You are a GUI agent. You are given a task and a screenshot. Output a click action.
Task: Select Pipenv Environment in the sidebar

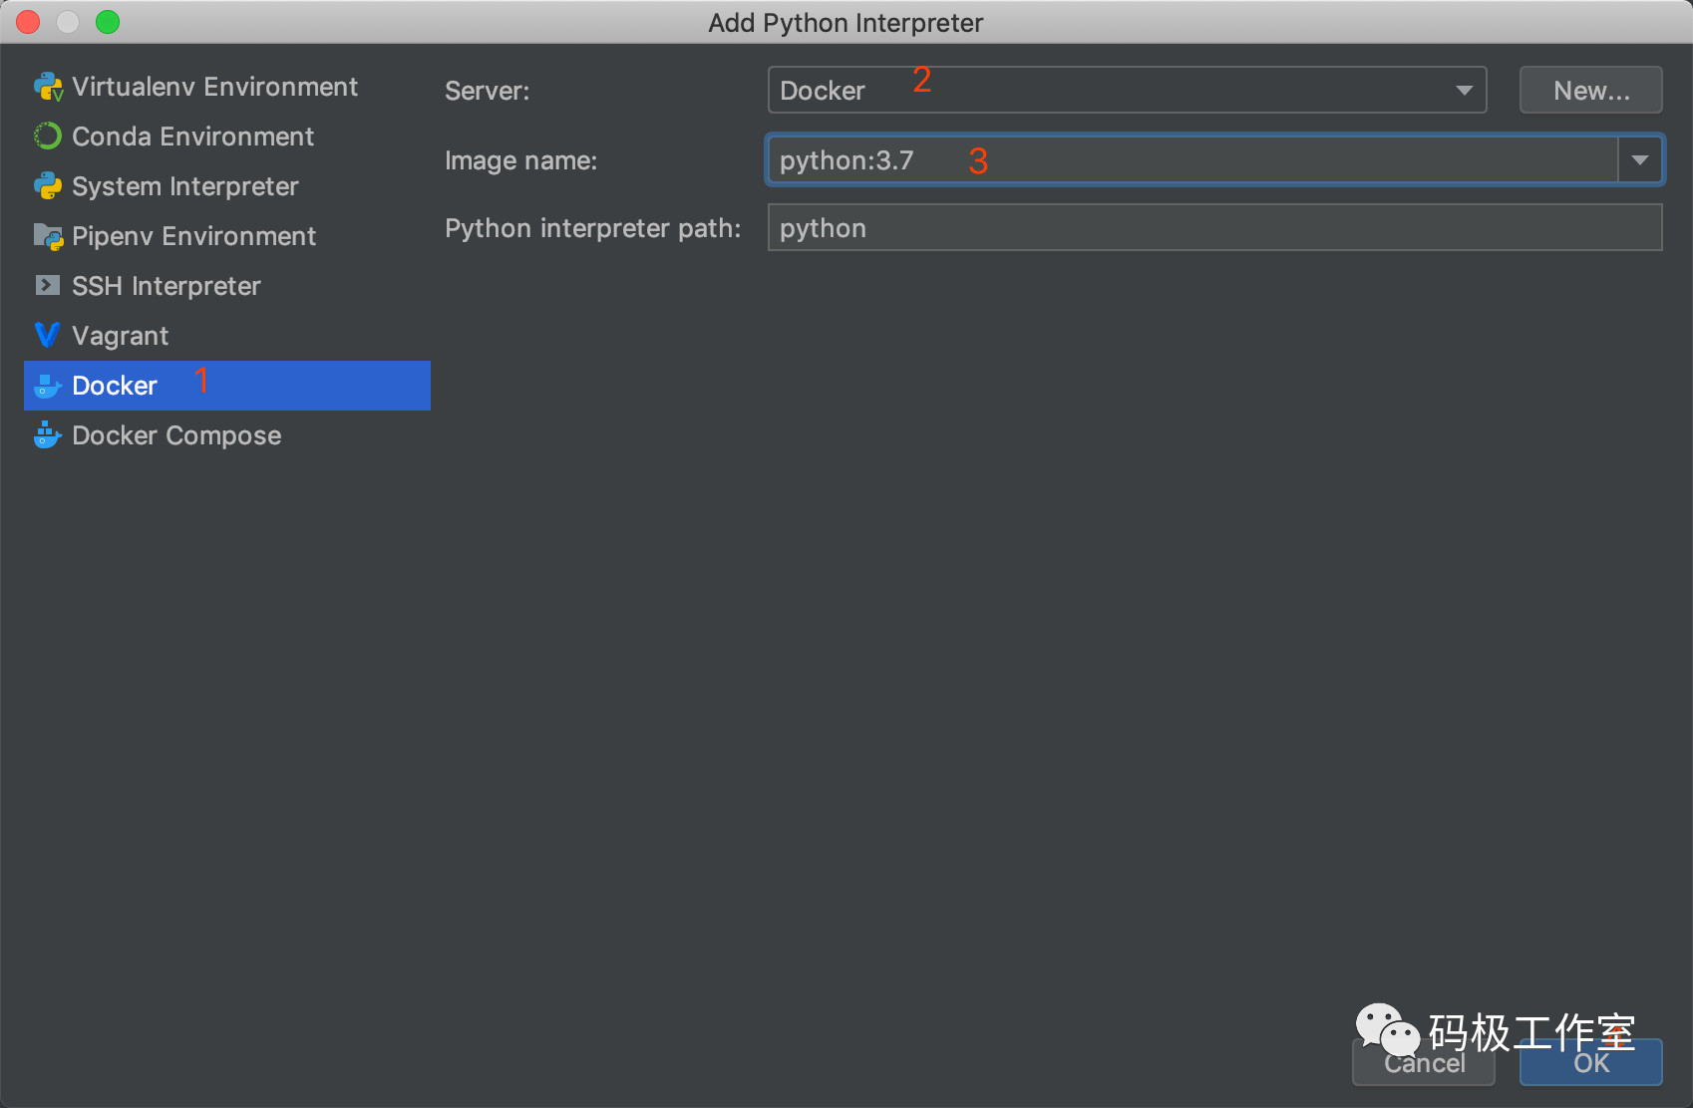192,236
